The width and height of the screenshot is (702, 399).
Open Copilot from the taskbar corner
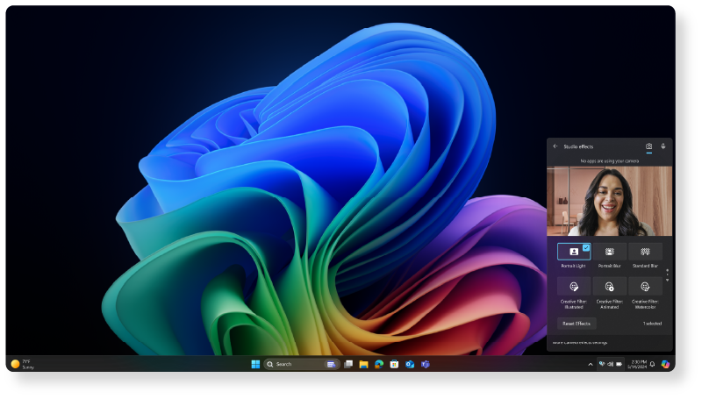coord(665,364)
